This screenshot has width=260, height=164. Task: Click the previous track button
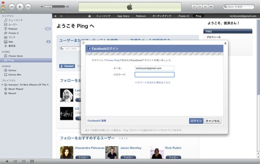coord(12,7)
